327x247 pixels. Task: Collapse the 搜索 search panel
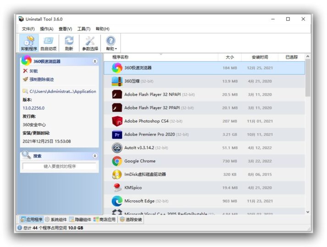[95, 156]
